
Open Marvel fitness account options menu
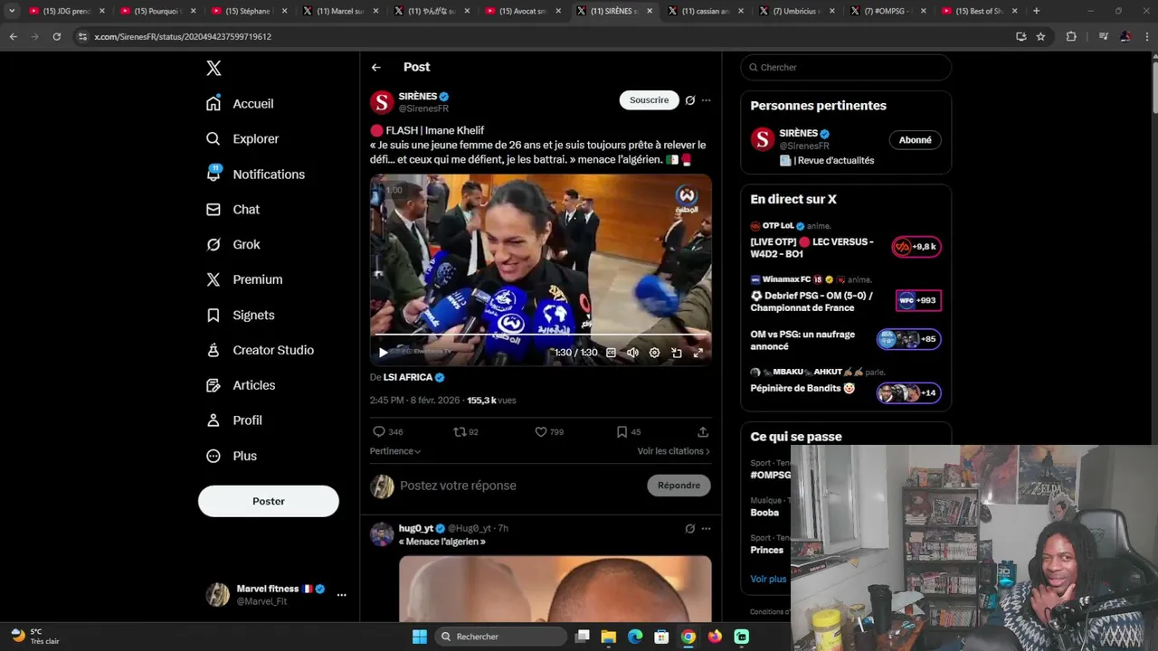point(341,595)
